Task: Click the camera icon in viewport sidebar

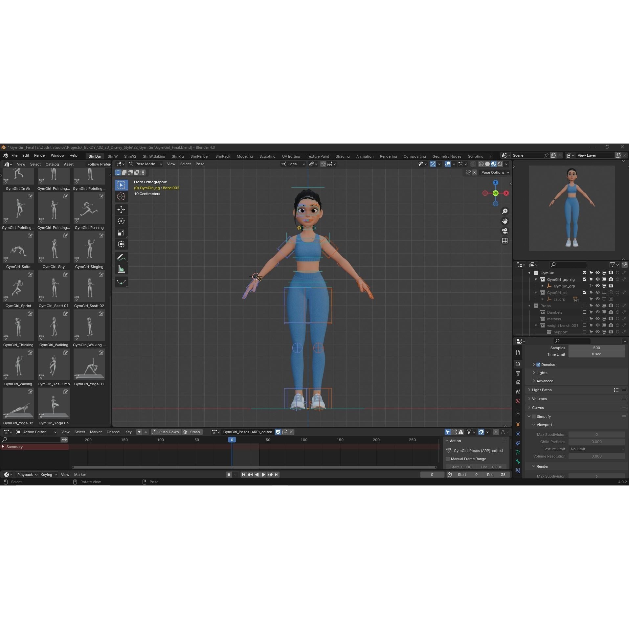Action: pyautogui.click(x=505, y=231)
